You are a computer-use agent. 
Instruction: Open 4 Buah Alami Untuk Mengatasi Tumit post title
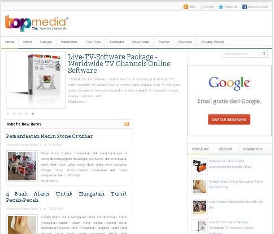click(x=67, y=197)
